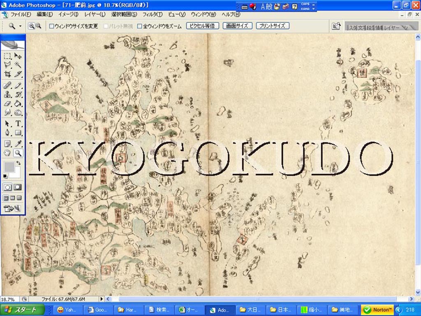Screen dimensions: 421x316
Task: Select the Clone Stamp tool
Action: point(7,94)
